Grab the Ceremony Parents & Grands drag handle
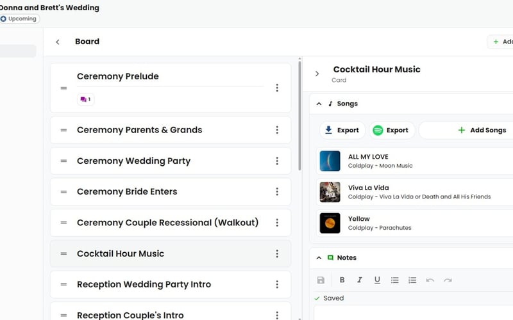Viewport: 513px width, 320px height. point(63,130)
